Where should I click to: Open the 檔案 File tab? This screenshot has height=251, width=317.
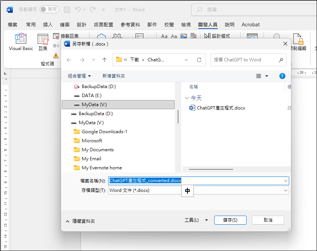click(12, 25)
